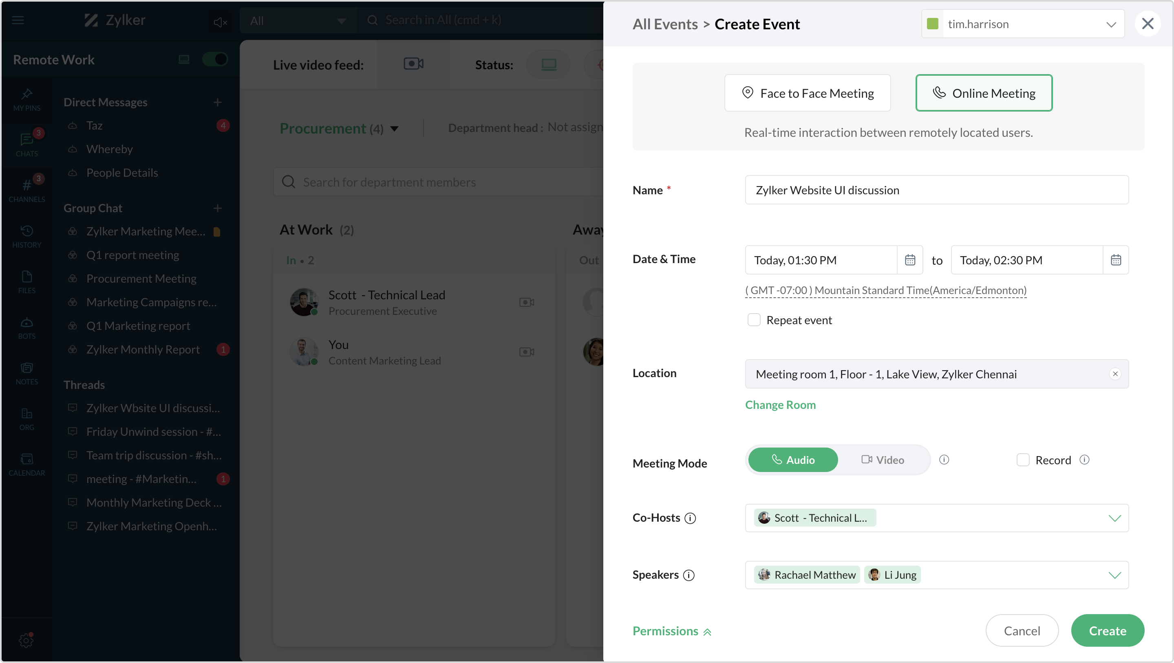Click the event Name input field
Viewport: 1174px width, 663px height.
[937, 190]
